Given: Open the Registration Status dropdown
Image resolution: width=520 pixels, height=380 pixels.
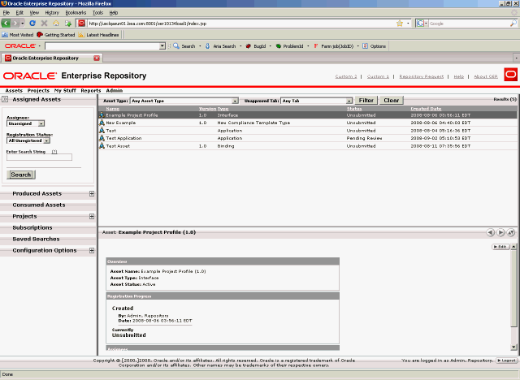Looking at the screenshot, I should coord(28,140).
